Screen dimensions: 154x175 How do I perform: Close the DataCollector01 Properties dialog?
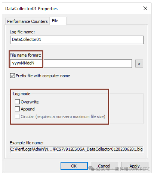pos(145,8)
